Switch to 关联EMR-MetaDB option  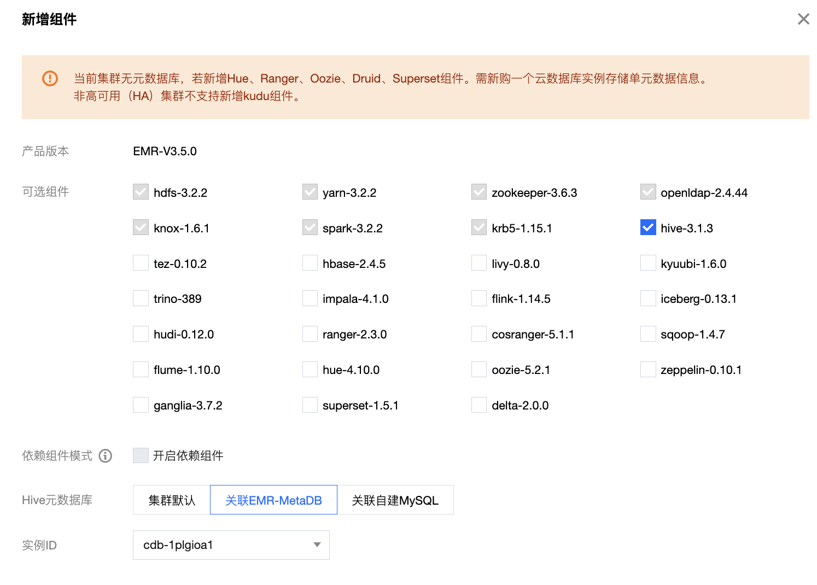click(273, 500)
